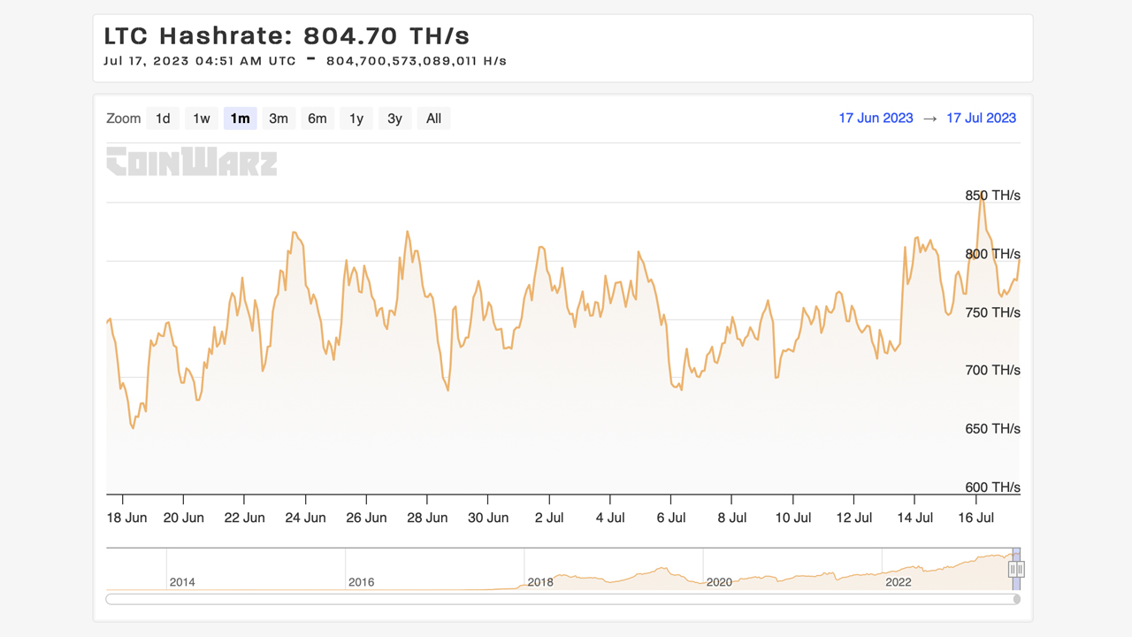Re-select the active 1m zoom button
1132x637 pixels.
coord(240,118)
